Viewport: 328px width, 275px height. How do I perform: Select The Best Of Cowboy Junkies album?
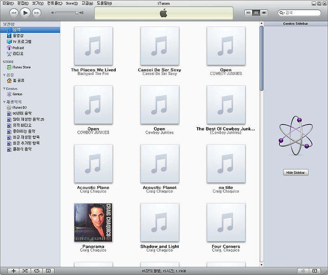pos(226,105)
